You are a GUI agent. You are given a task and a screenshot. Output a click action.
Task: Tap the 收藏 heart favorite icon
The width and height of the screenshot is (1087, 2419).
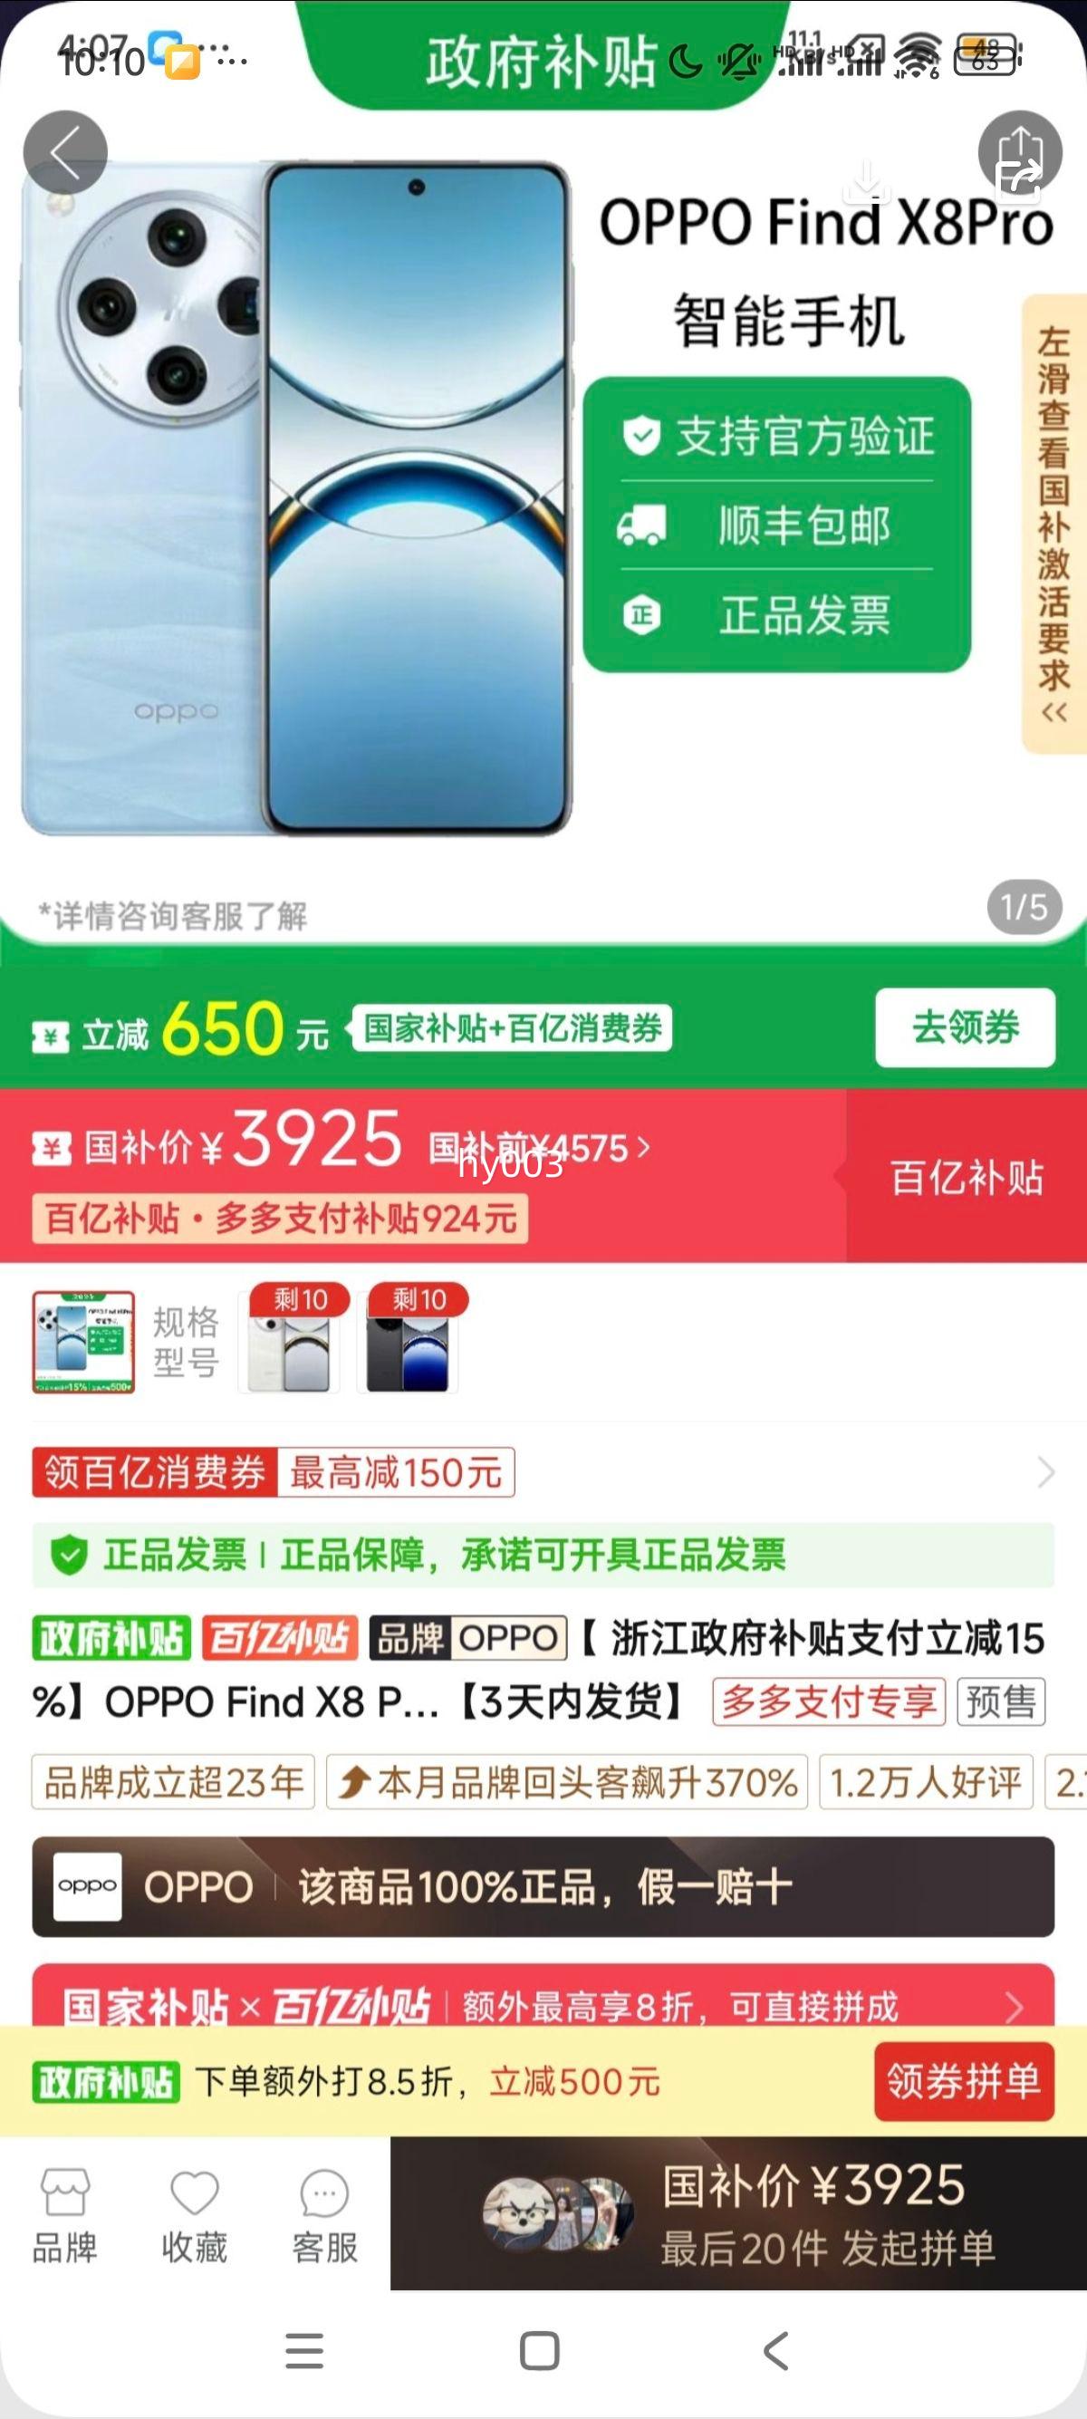click(195, 2215)
